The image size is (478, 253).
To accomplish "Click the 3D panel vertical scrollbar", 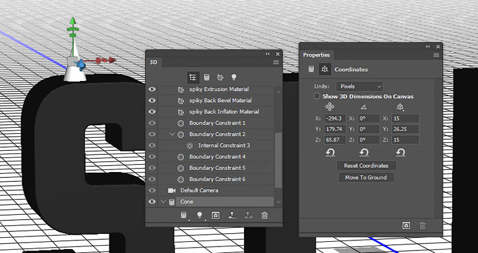I will tap(278, 160).
